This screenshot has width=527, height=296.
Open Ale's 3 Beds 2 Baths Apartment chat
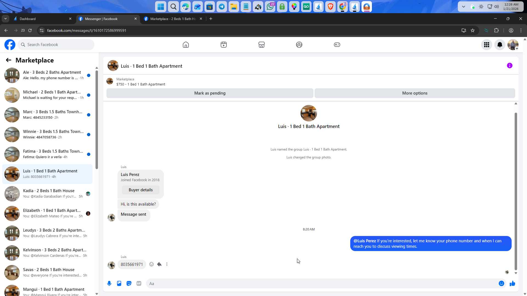[47, 75]
